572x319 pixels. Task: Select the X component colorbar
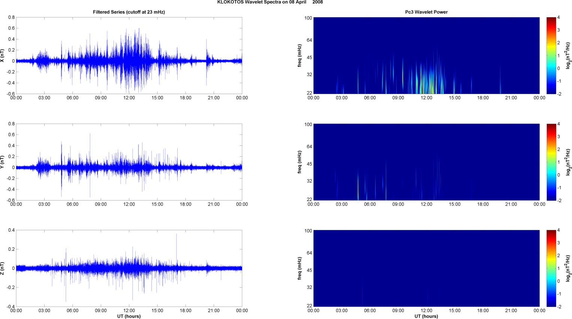(x=551, y=55)
